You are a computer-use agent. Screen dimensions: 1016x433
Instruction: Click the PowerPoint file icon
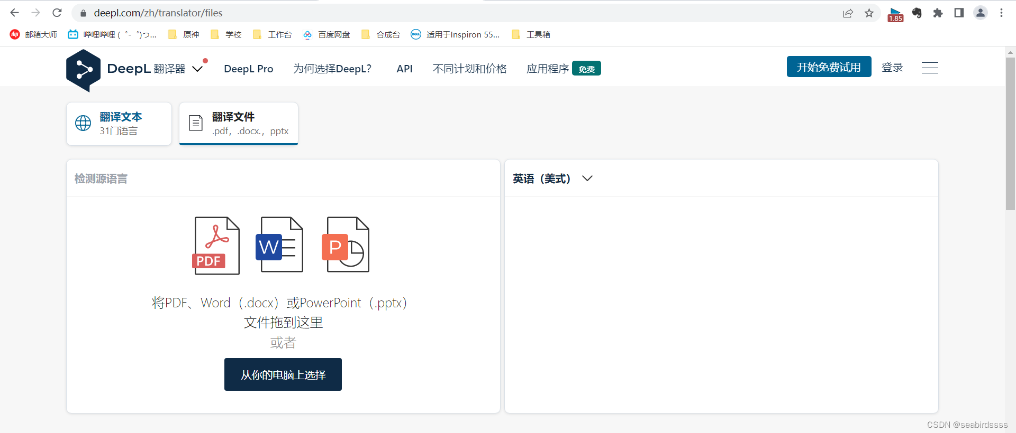[345, 244]
